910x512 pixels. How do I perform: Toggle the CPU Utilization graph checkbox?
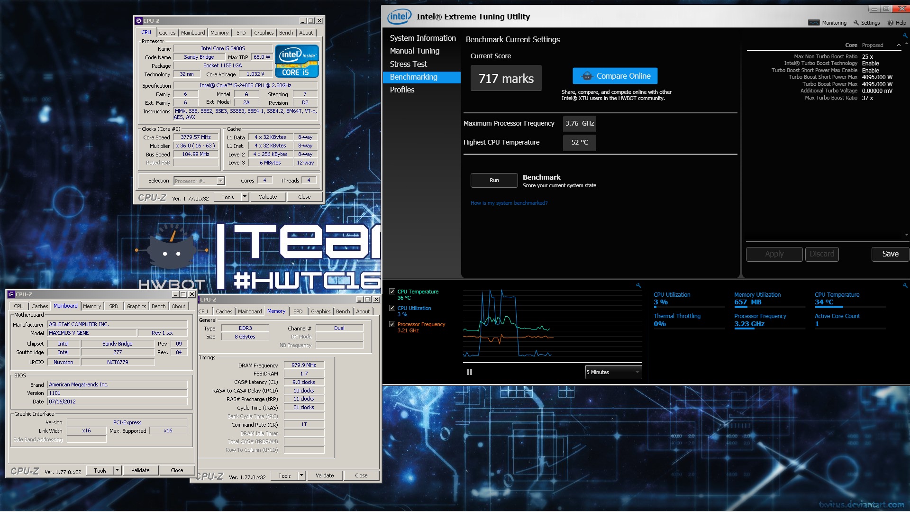(x=392, y=308)
